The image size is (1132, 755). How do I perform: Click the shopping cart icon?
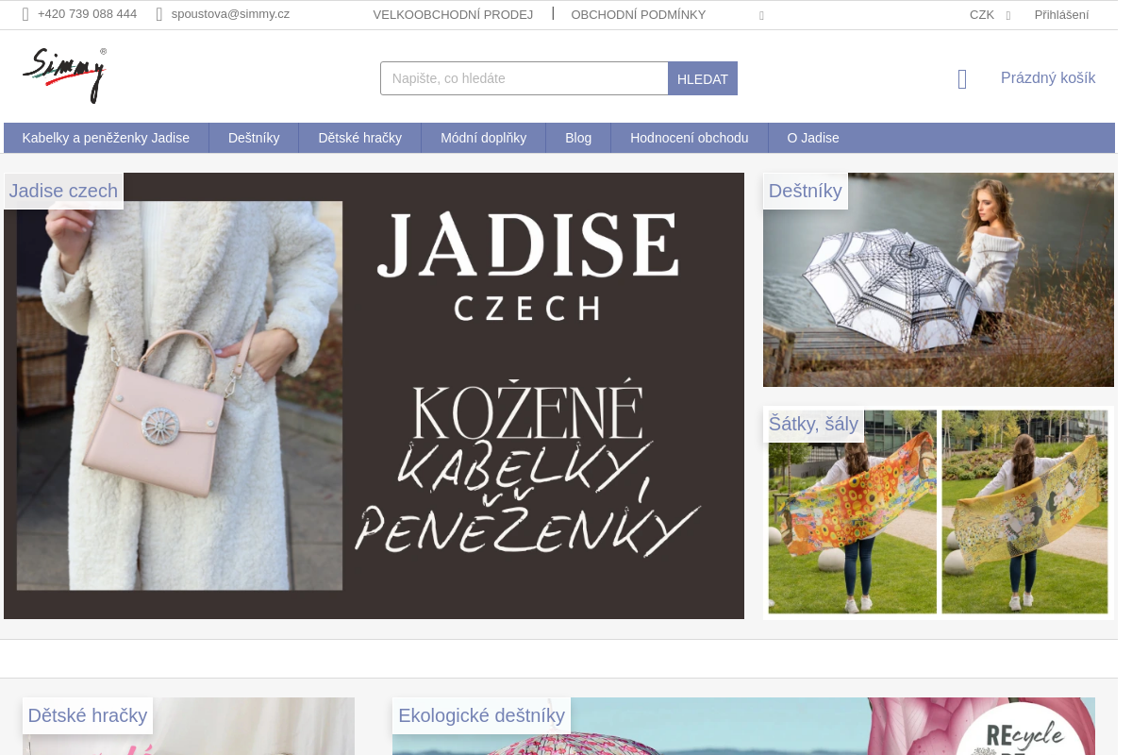tap(962, 79)
